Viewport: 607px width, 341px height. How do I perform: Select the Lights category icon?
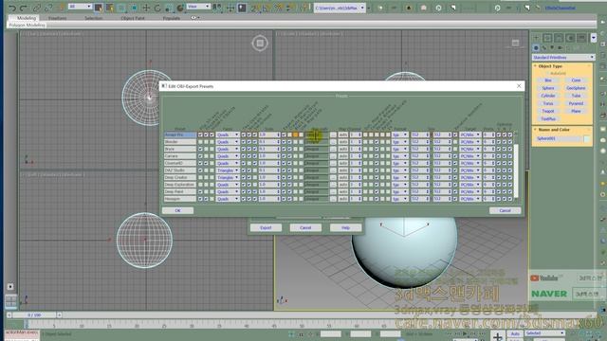552,47
